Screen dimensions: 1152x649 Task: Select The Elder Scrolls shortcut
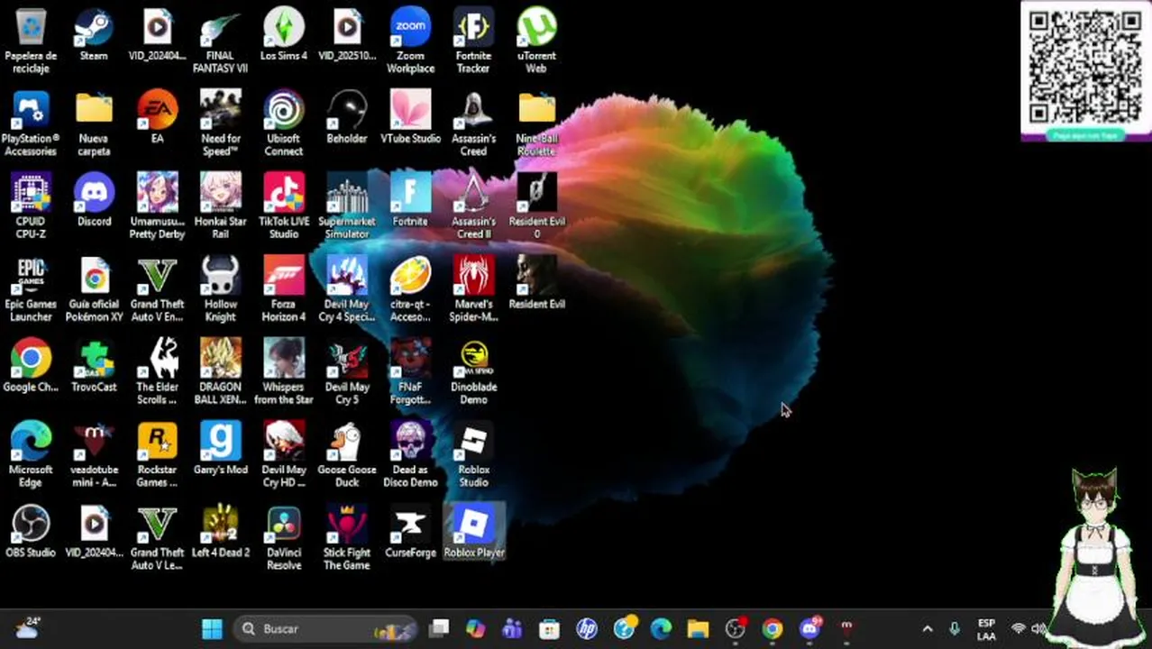tap(157, 373)
